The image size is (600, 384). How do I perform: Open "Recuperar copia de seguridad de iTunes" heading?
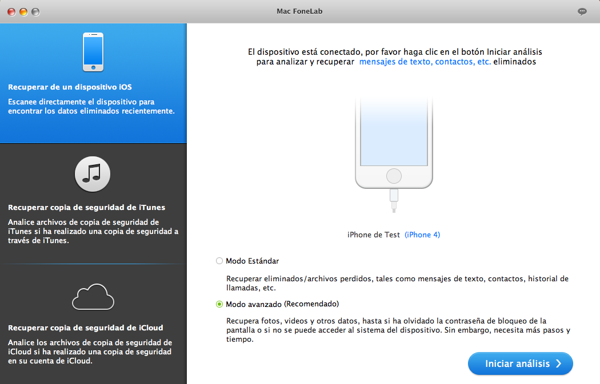click(86, 208)
